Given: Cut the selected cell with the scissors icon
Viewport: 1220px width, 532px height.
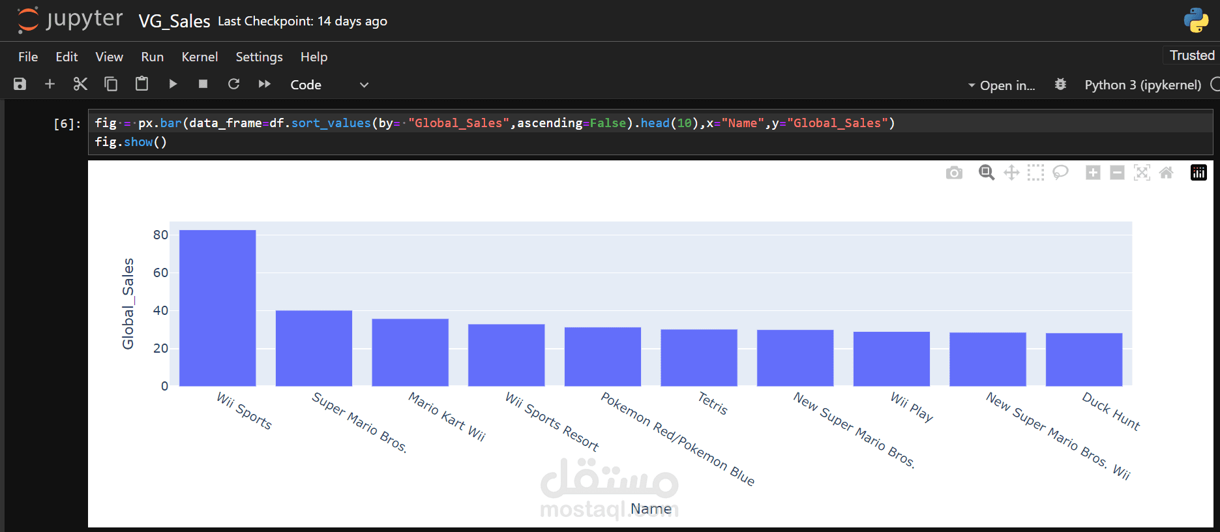Looking at the screenshot, I should (80, 84).
